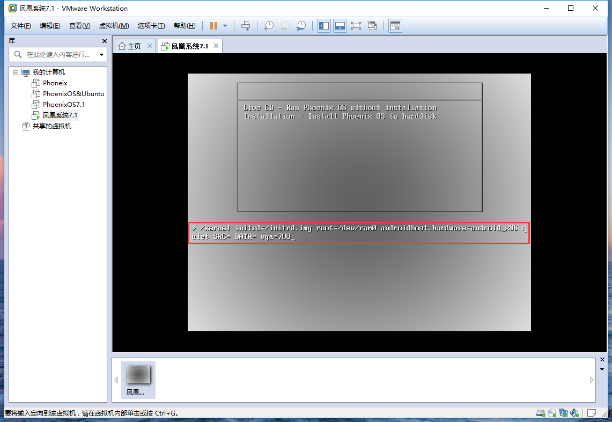
Task: Collapse the 我的计算机 tree node
Action: (x=16, y=72)
